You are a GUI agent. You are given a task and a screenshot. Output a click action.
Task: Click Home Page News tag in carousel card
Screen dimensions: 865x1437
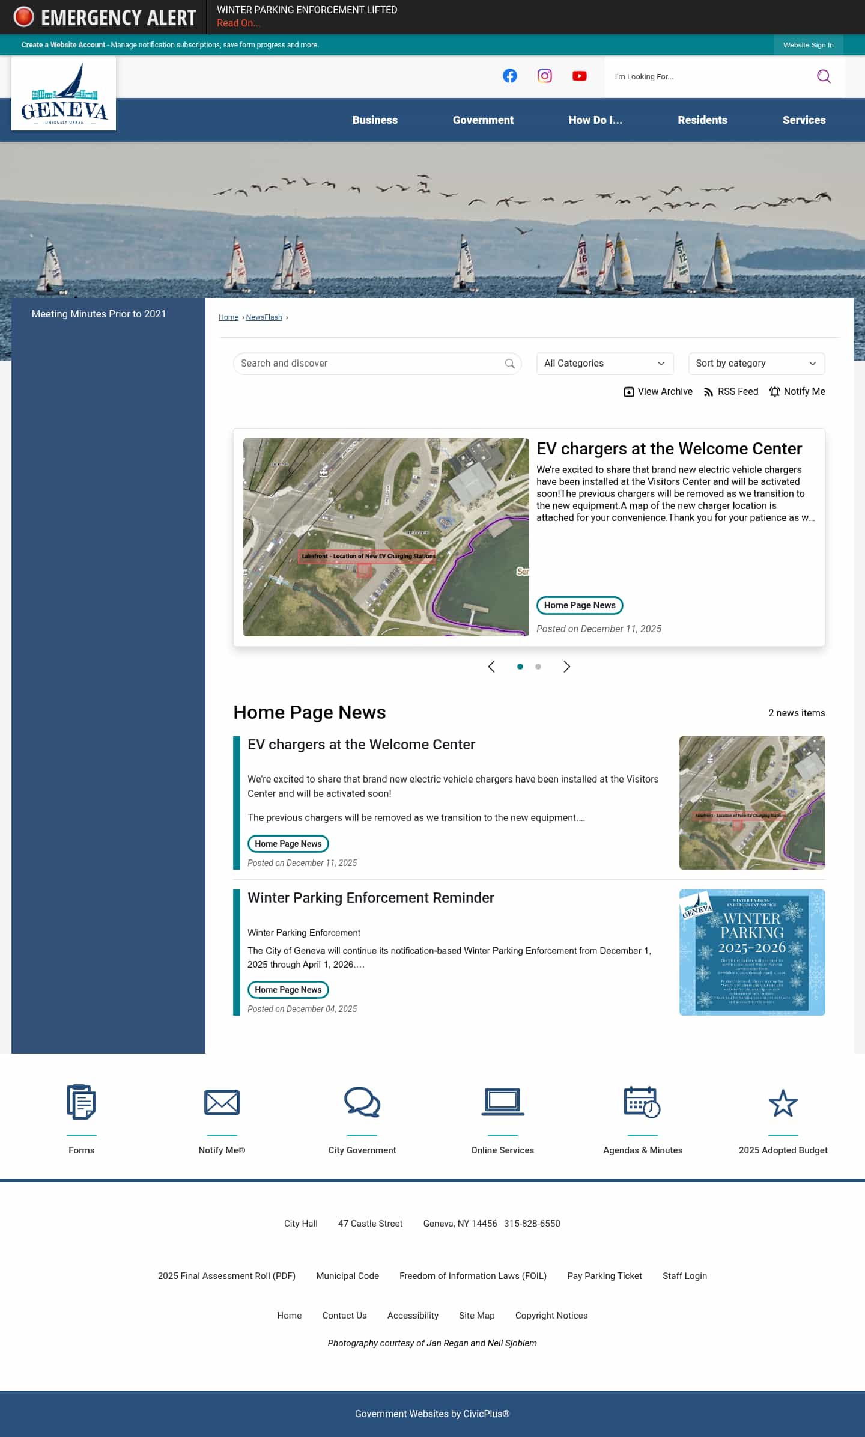580,605
